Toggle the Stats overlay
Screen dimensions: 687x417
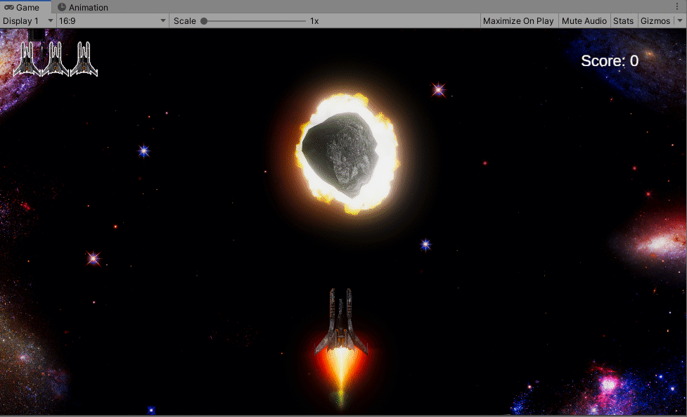click(624, 20)
